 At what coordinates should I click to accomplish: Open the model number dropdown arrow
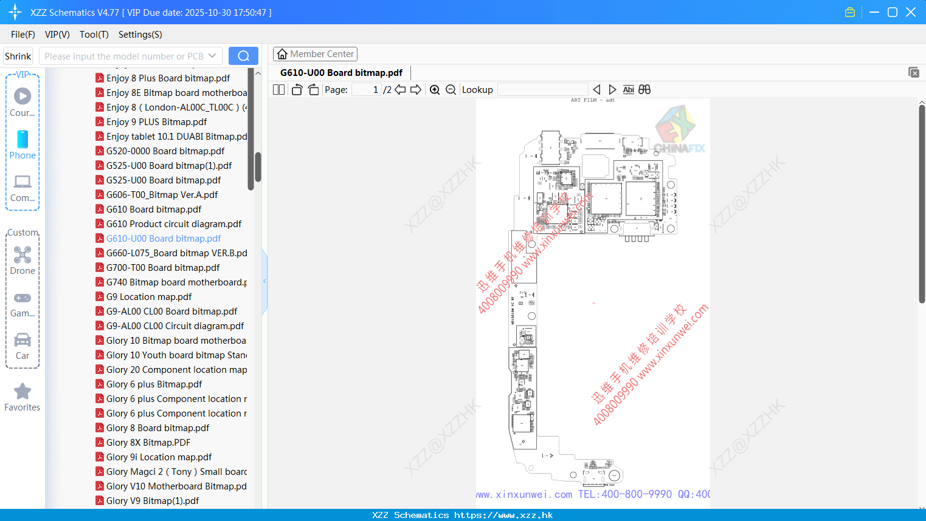coord(212,56)
